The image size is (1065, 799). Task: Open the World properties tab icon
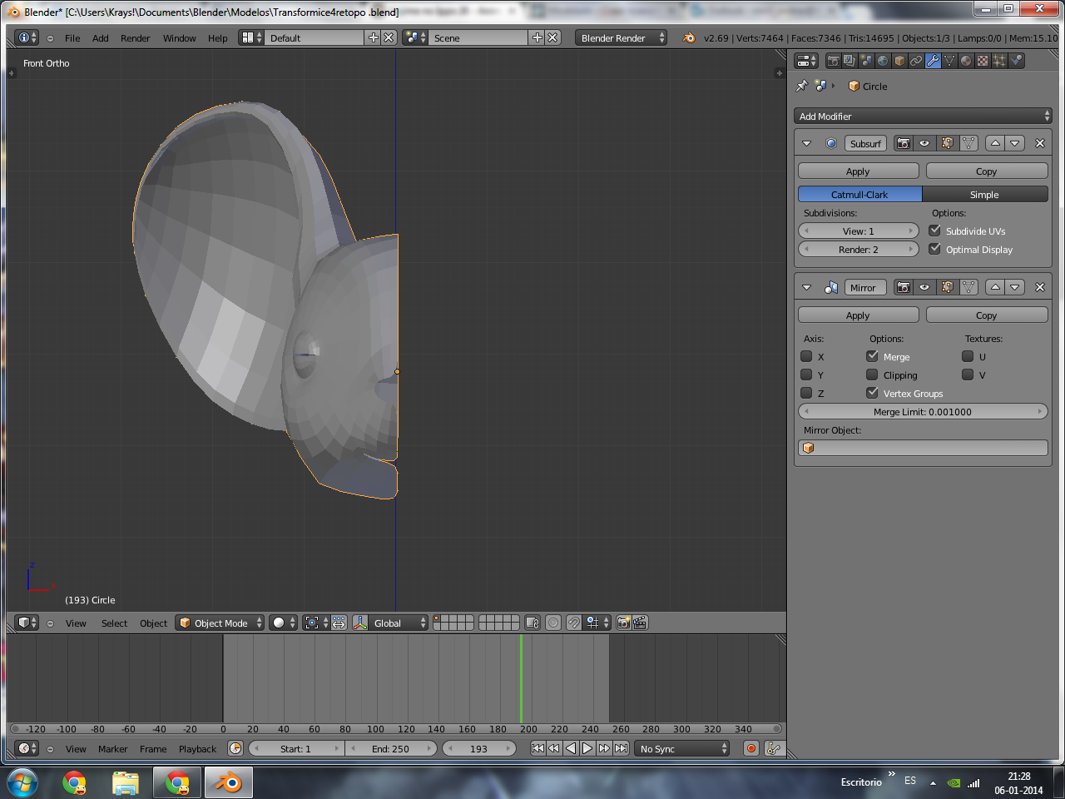click(883, 61)
